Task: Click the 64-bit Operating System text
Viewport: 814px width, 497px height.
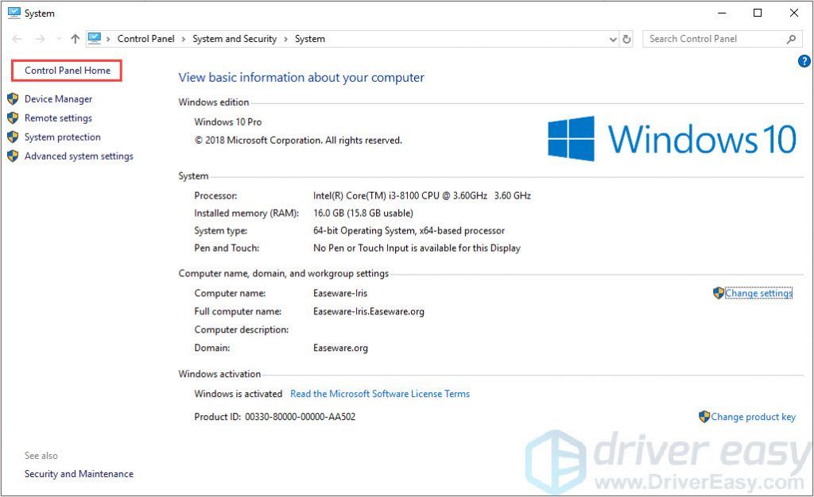Action: (409, 230)
